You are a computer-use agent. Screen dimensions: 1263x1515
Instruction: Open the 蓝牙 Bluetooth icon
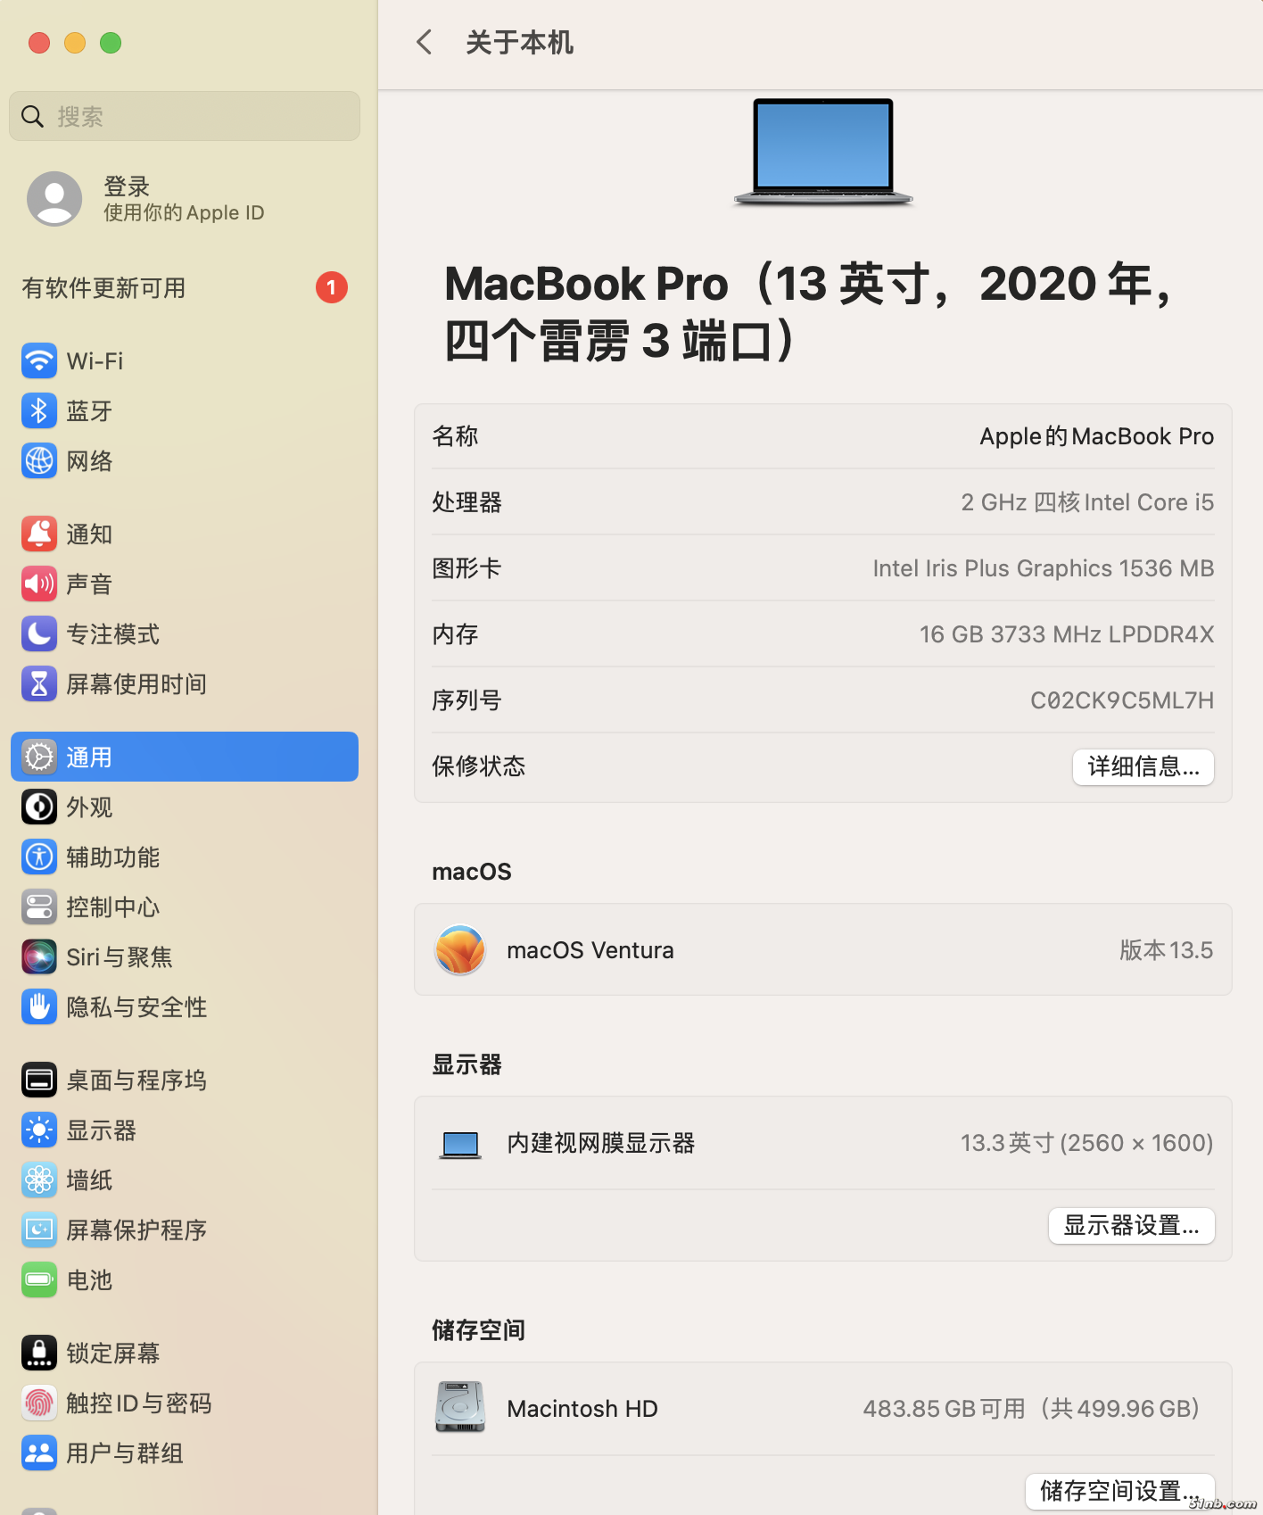click(39, 410)
